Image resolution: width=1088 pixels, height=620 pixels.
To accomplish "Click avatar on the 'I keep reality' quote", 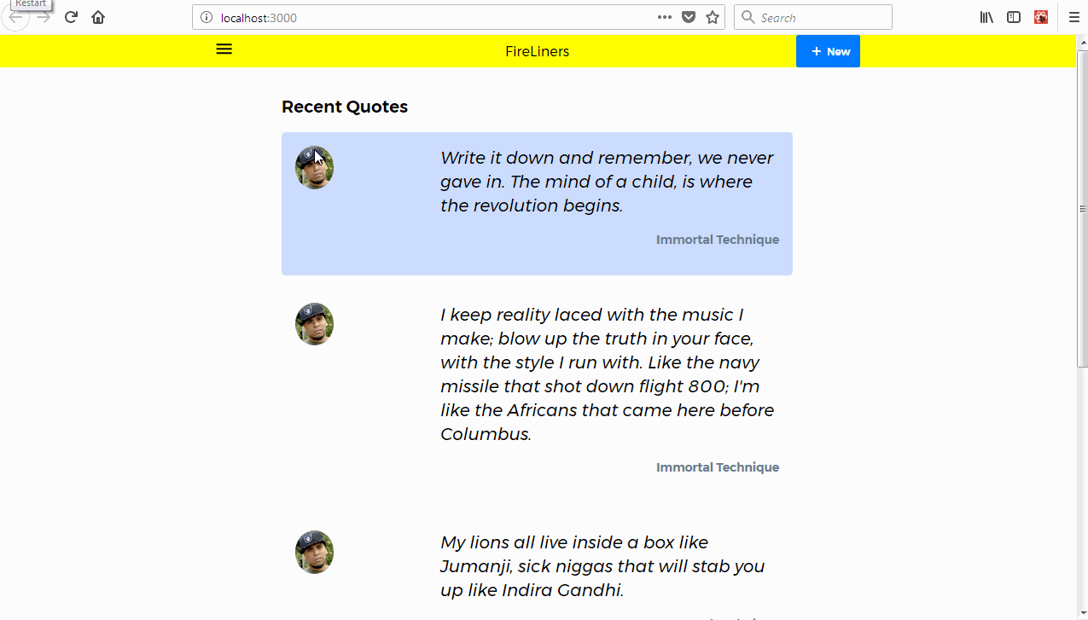I will click(314, 324).
